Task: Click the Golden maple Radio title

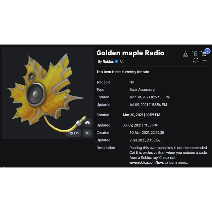Action: pos(130,53)
